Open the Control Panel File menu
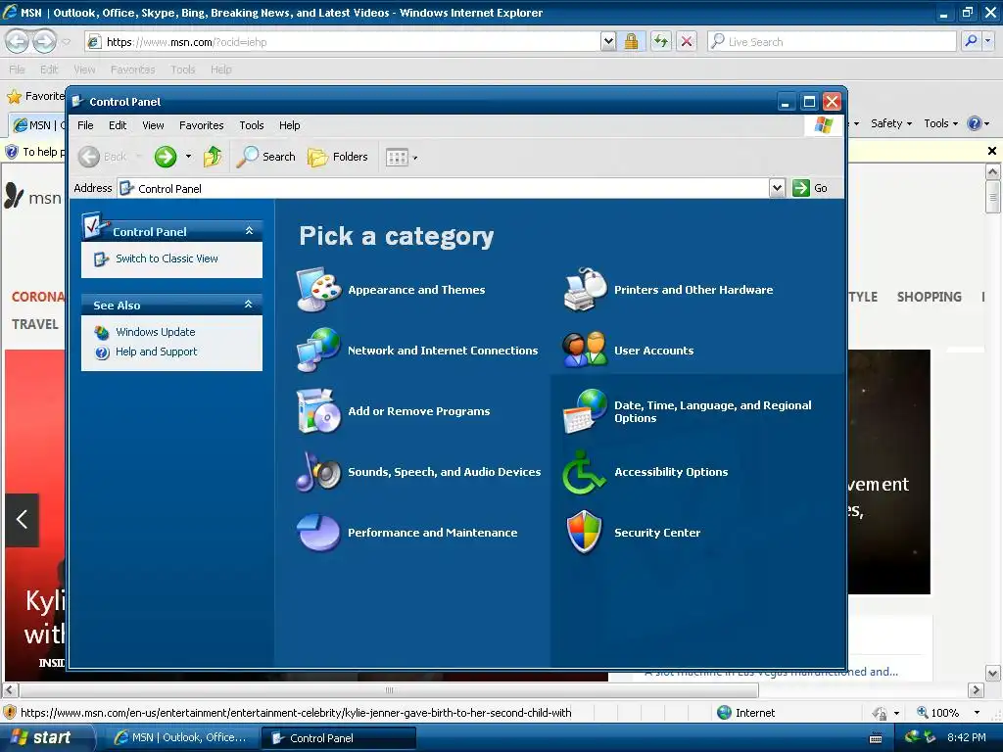 [x=85, y=125]
